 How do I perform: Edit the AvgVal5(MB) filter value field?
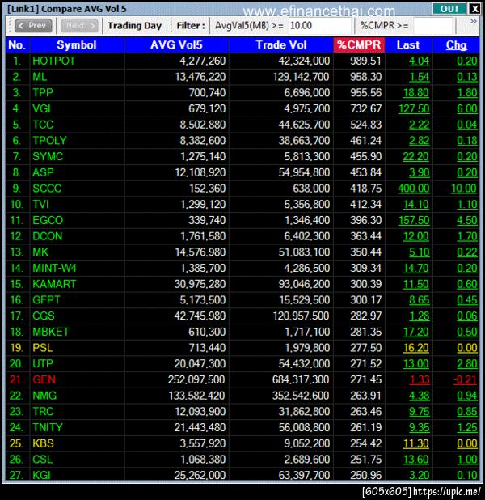tap(319, 26)
